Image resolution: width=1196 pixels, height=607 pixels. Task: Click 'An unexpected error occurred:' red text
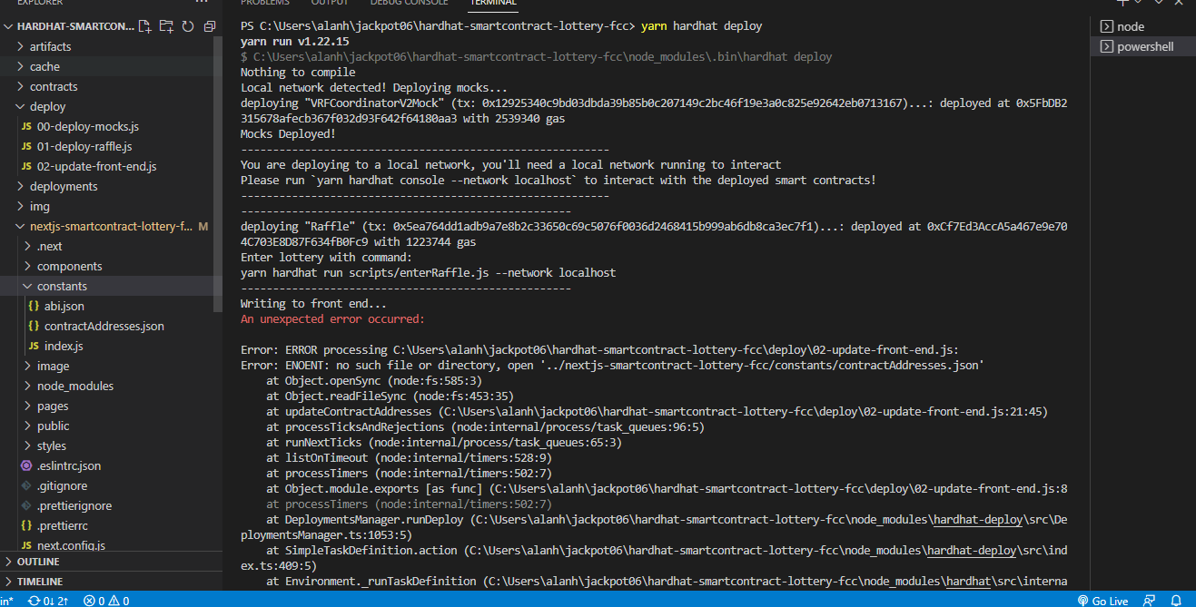(x=332, y=319)
